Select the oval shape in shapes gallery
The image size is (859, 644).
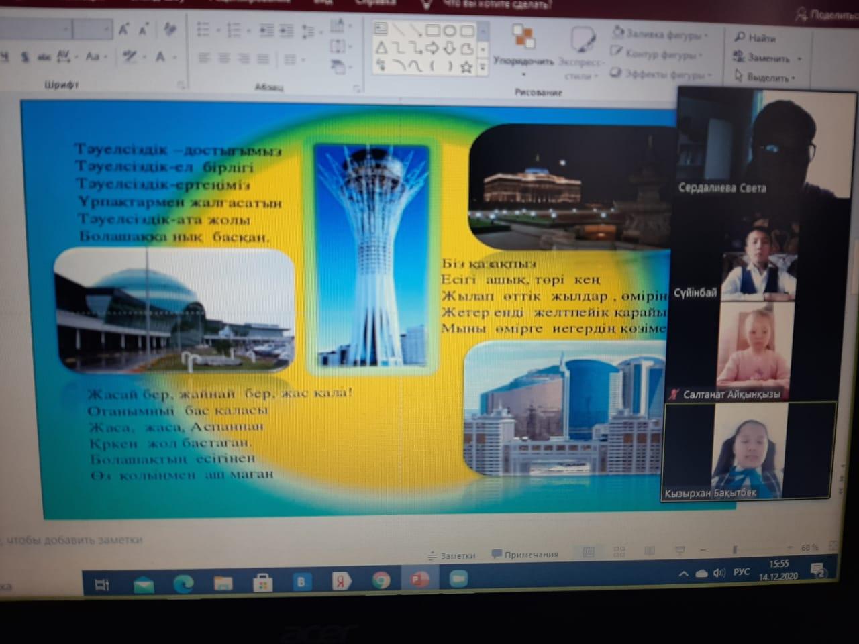click(450, 31)
